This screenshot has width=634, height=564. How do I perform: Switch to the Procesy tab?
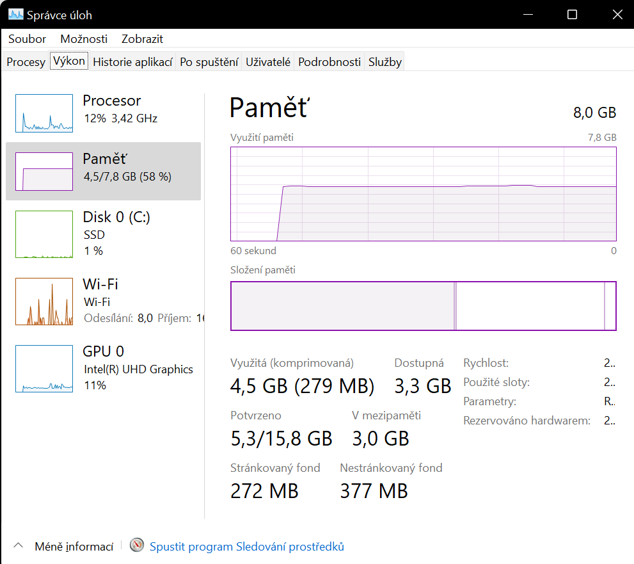[x=26, y=62]
